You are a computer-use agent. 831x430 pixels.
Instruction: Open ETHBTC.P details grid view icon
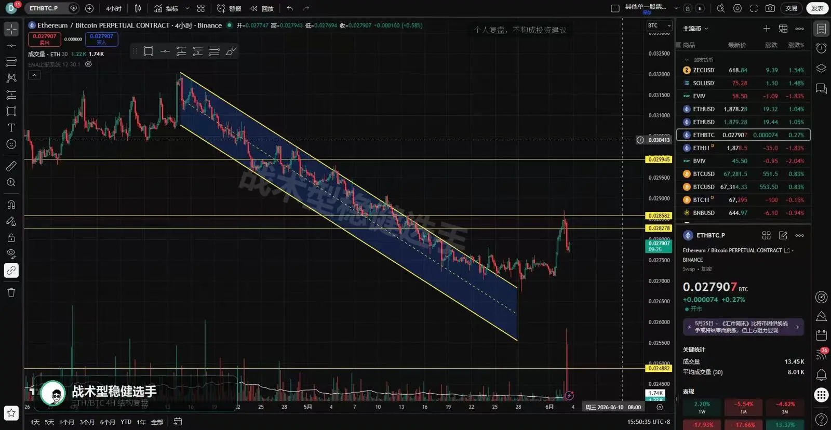pyautogui.click(x=766, y=235)
